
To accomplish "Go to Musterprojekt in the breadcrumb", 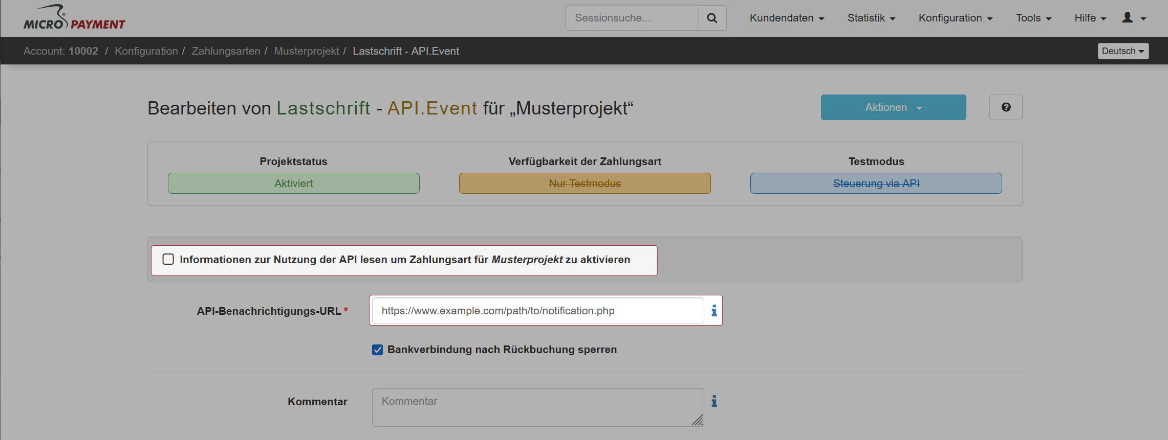I will click(x=307, y=51).
